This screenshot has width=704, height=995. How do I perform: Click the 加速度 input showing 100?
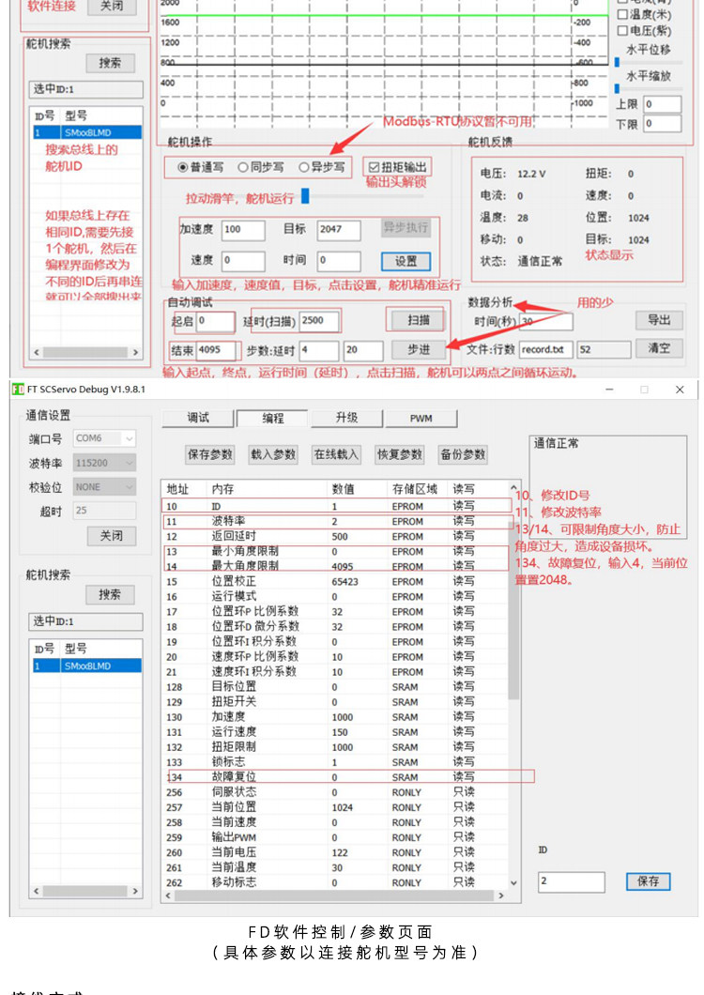tap(243, 230)
